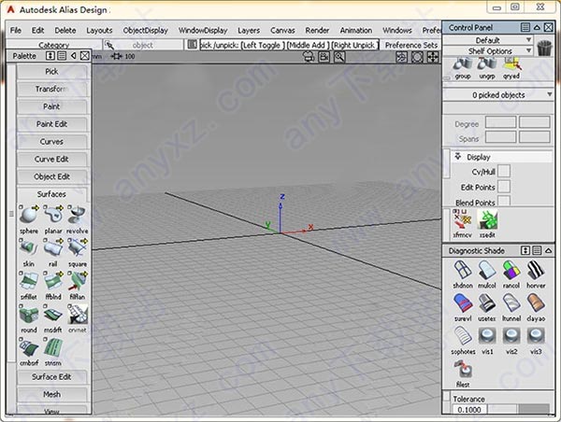Toggle the Cv/Hull checkbox
Image resolution: width=561 pixels, height=422 pixels.
pos(504,171)
